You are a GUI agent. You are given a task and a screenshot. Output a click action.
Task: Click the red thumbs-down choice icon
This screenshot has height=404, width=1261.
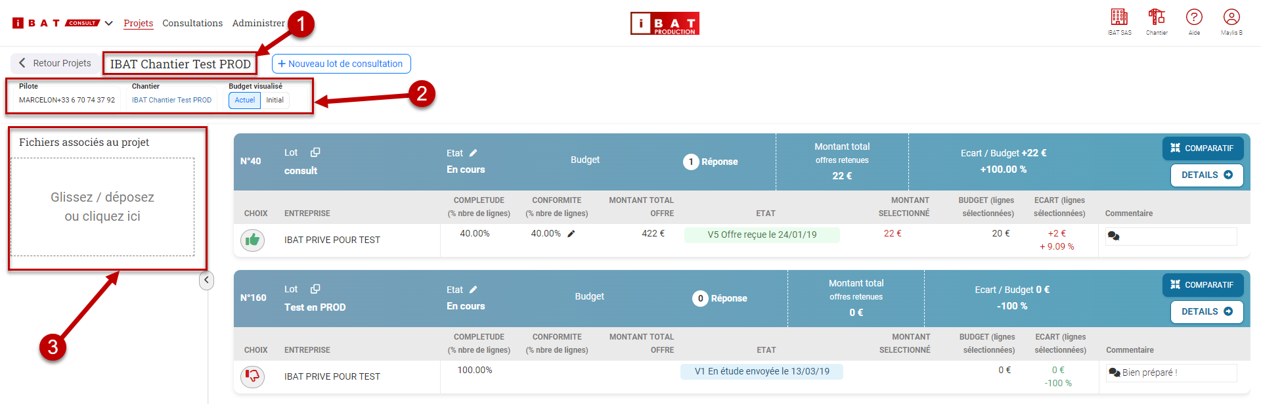coord(253,376)
